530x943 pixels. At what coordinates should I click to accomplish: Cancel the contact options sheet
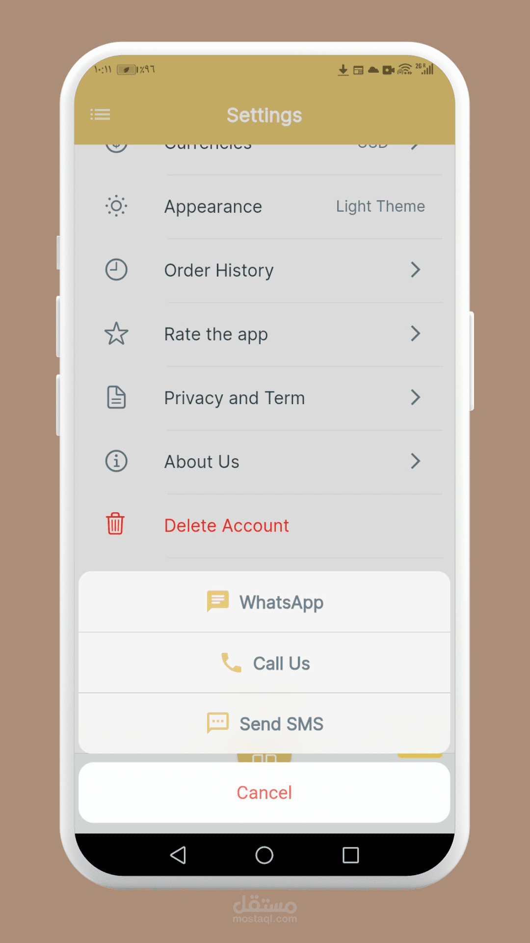tap(265, 793)
